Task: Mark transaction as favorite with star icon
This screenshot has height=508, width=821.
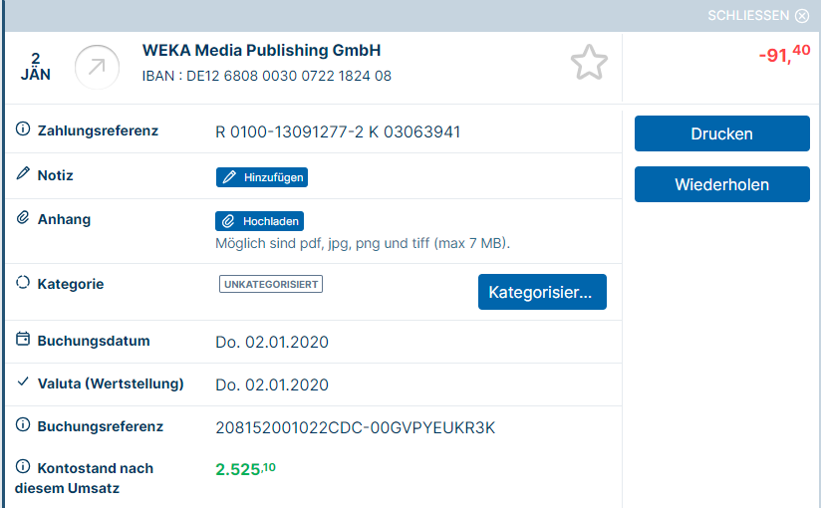Action: [589, 63]
